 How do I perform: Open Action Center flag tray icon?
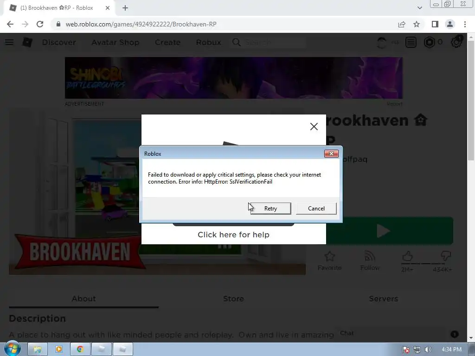click(x=405, y=350)
